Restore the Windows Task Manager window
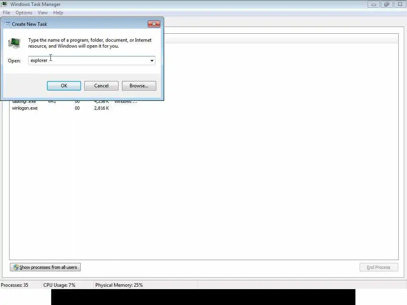Image resolution: width=407 pixels, height=305 pixels. click(387, 4)
